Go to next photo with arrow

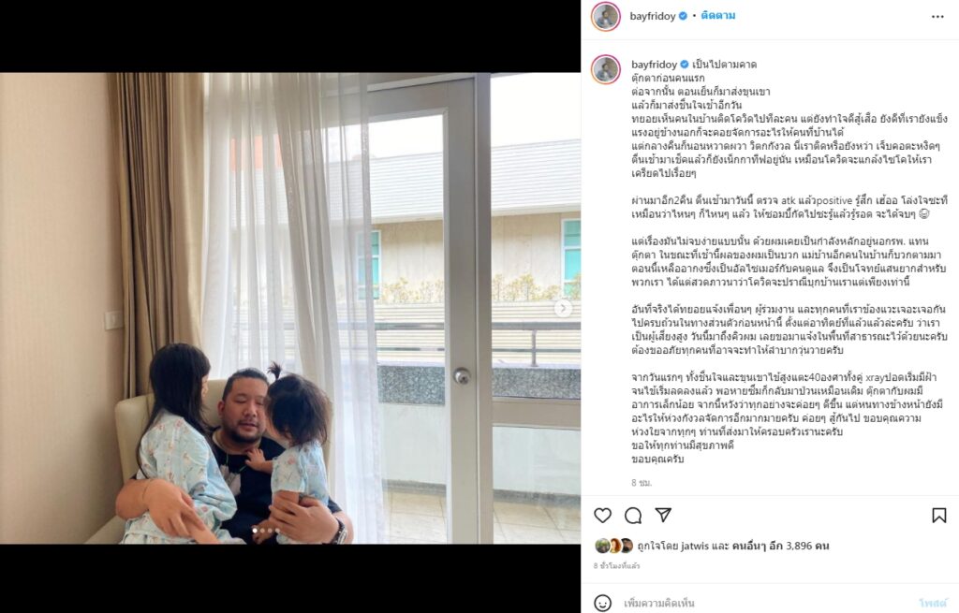tap(563, 308)
